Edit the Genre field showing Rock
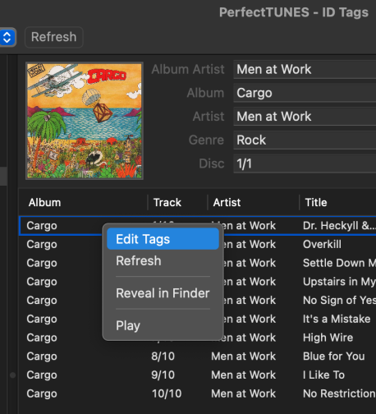 (x=305, y=140)
